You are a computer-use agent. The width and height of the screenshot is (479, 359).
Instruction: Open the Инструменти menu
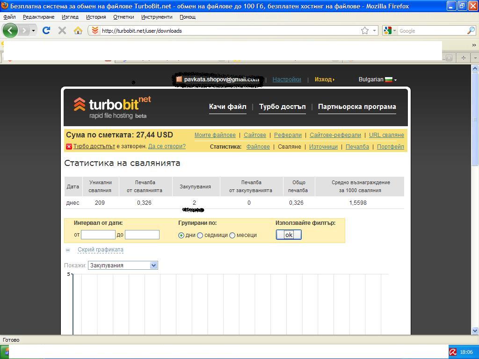coord(157,17)
